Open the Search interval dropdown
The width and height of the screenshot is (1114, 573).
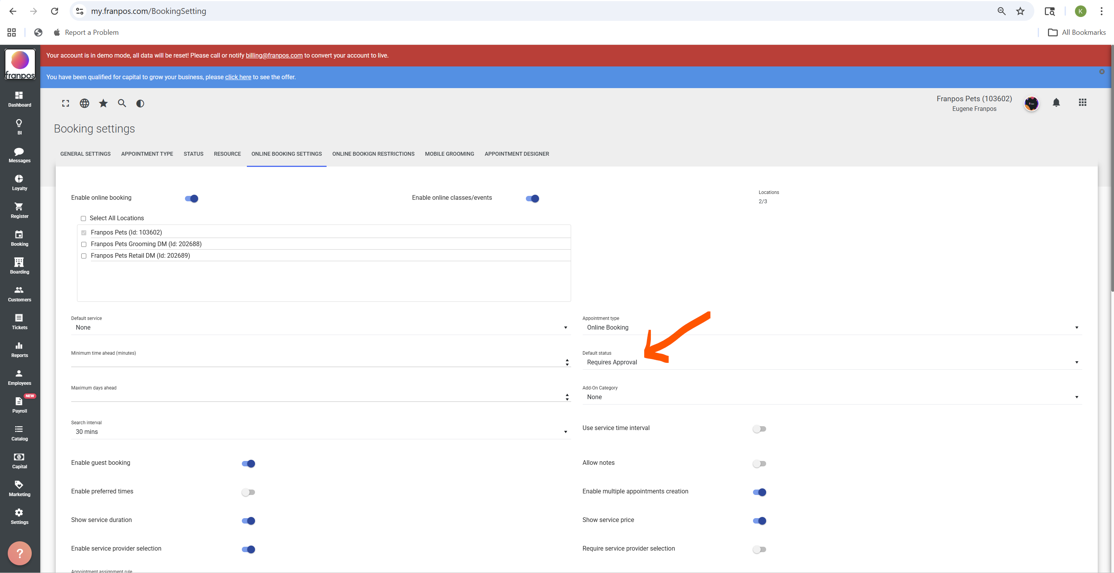[320, 432]
